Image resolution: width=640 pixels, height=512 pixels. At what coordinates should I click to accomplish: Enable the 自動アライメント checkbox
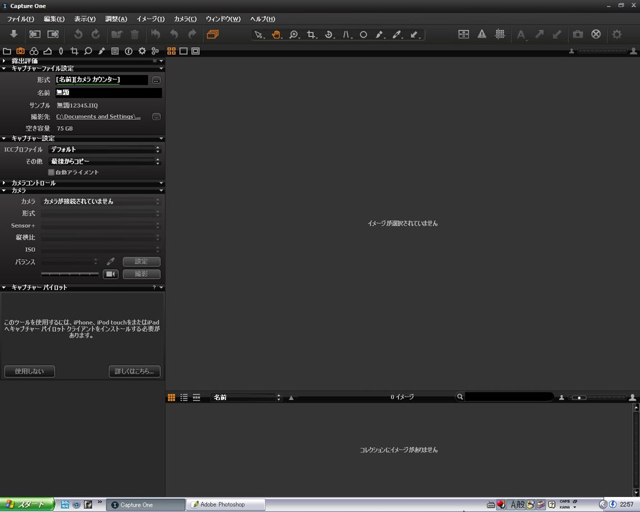click(x=51, y=173)
